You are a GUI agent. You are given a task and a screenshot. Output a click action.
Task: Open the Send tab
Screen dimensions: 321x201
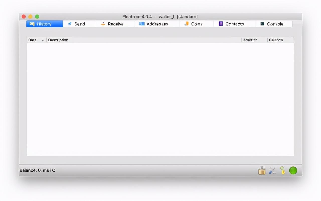pos(79,24)
